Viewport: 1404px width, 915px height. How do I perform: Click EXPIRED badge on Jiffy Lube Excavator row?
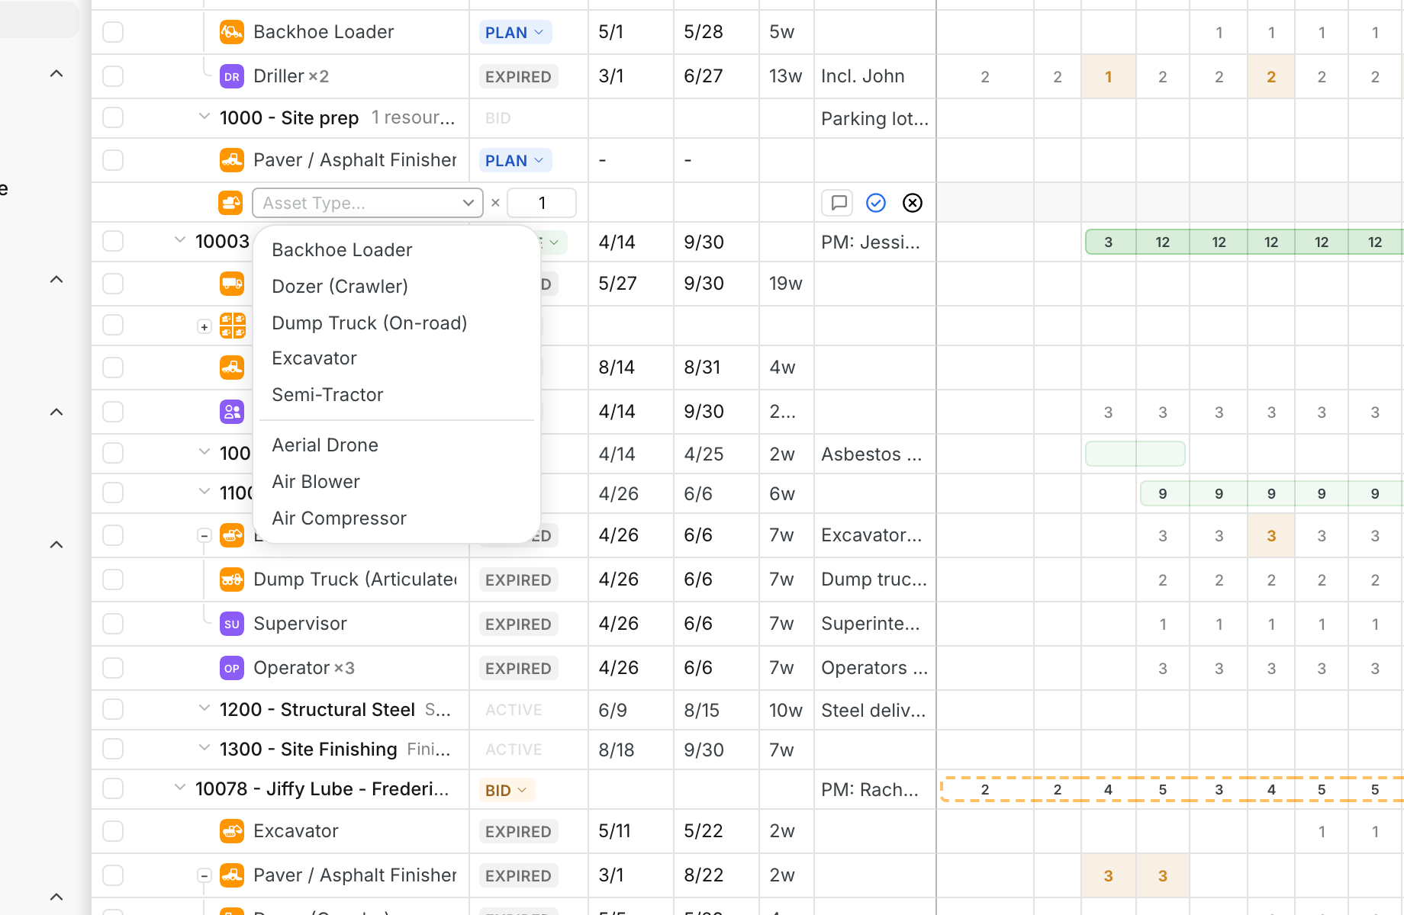pyautogui.click(x=518, y=831)
